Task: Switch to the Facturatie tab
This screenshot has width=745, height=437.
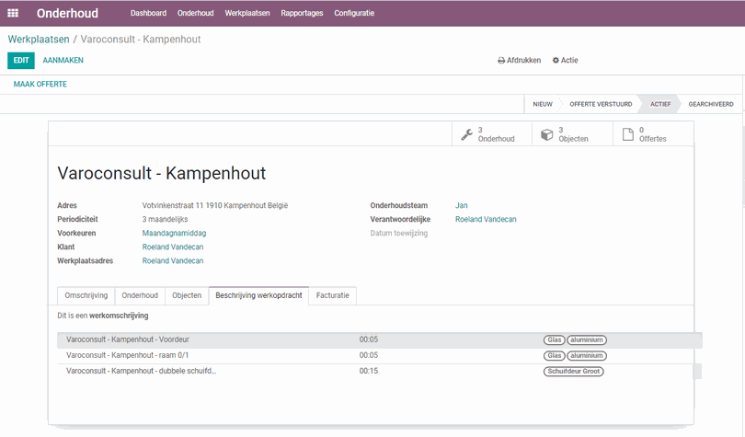Action: coord(333,295)
